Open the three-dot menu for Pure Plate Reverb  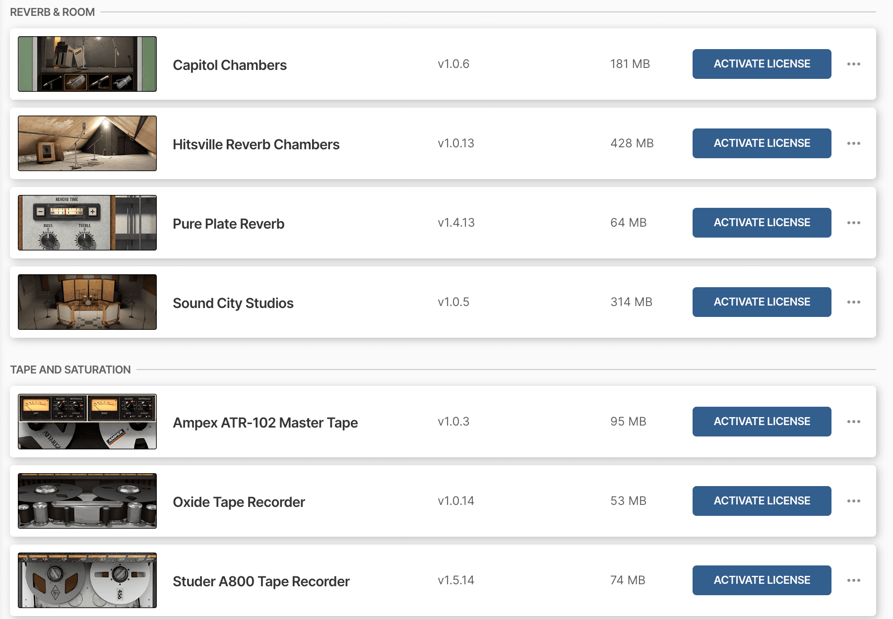(x=853, y=223)
